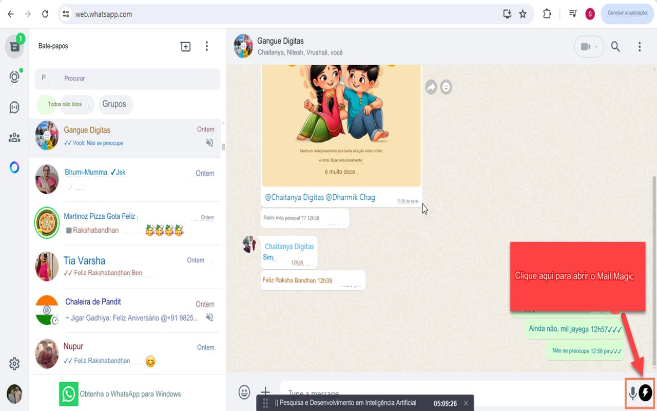This screenshot has width=657, height=411.
Task: Forward the image message with the arrow icon
Action: (x=431, y=87)
